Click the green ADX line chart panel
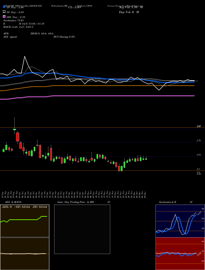This screenshot has height=270, width=205. pos(25,221)
